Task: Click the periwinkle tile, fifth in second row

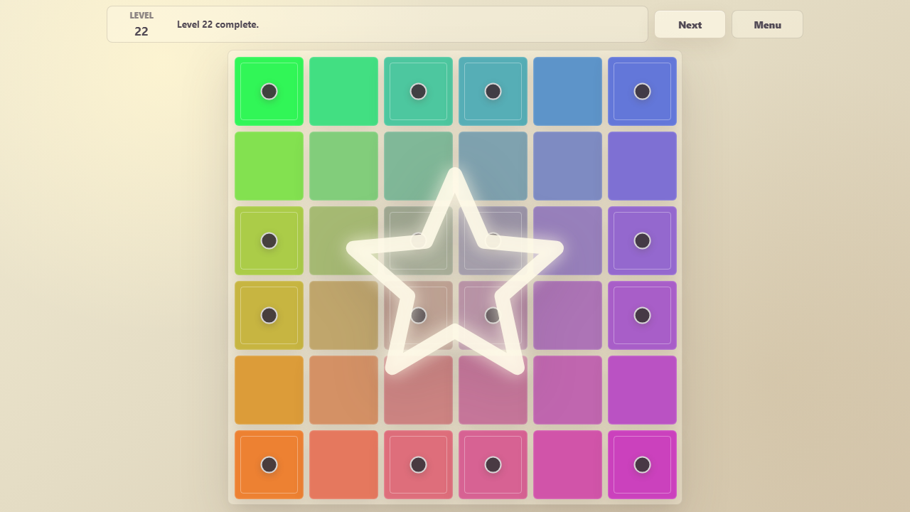Action: coord(567,166)
